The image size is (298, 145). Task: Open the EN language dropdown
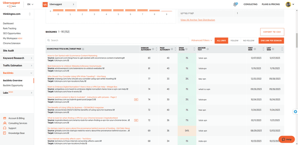point(30,4)
